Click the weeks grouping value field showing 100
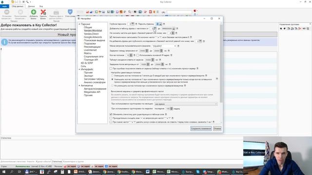 point(169,109)
